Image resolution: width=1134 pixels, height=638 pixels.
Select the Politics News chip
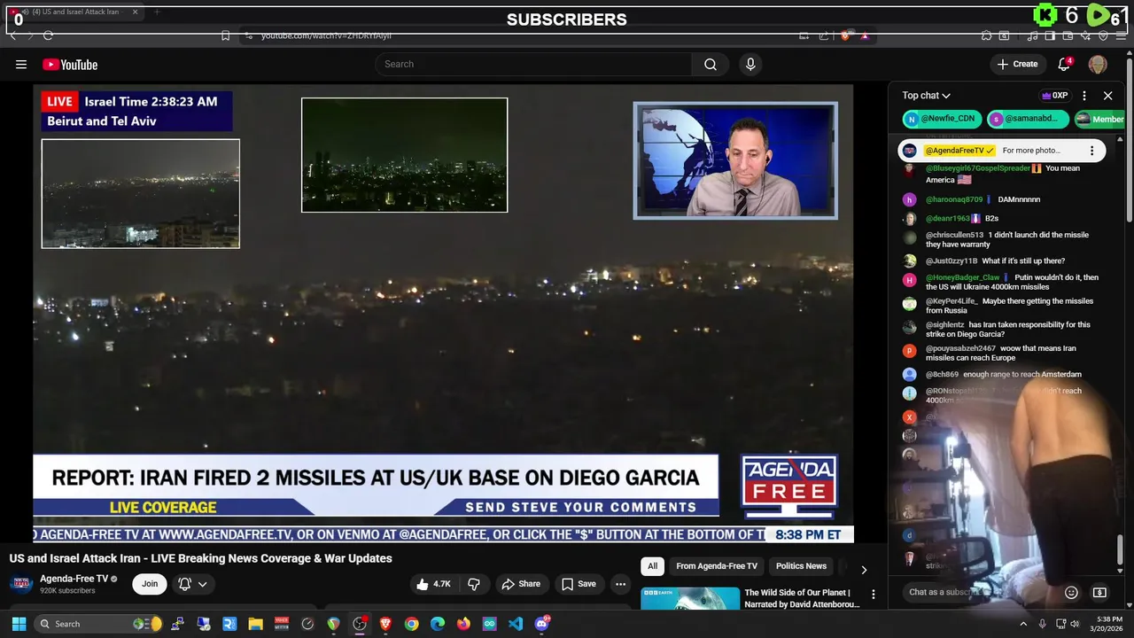tap(801, 566)
